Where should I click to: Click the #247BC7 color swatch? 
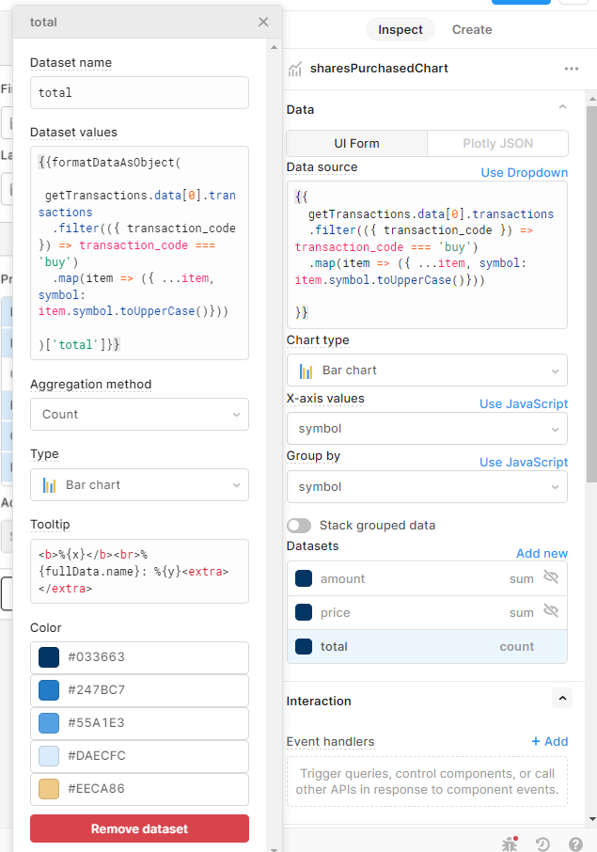click(48, 690)
